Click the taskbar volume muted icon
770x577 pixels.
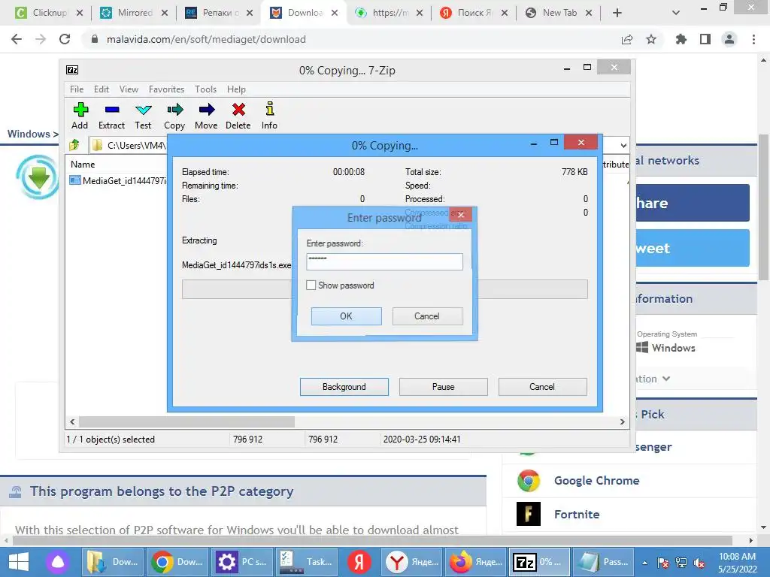[699, 563]
